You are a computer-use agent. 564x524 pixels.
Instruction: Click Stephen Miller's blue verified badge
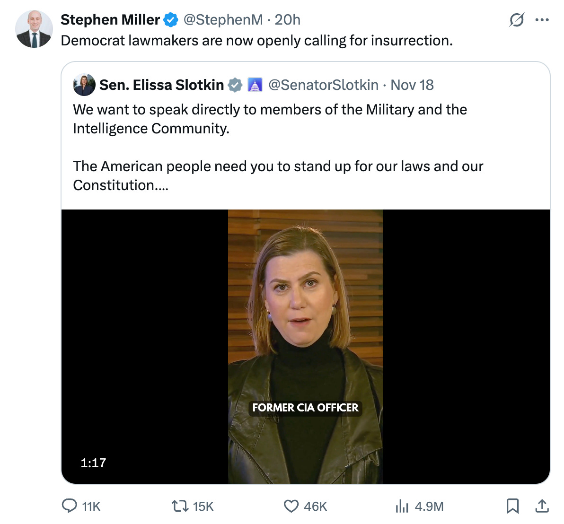click(x=171, y=20)
